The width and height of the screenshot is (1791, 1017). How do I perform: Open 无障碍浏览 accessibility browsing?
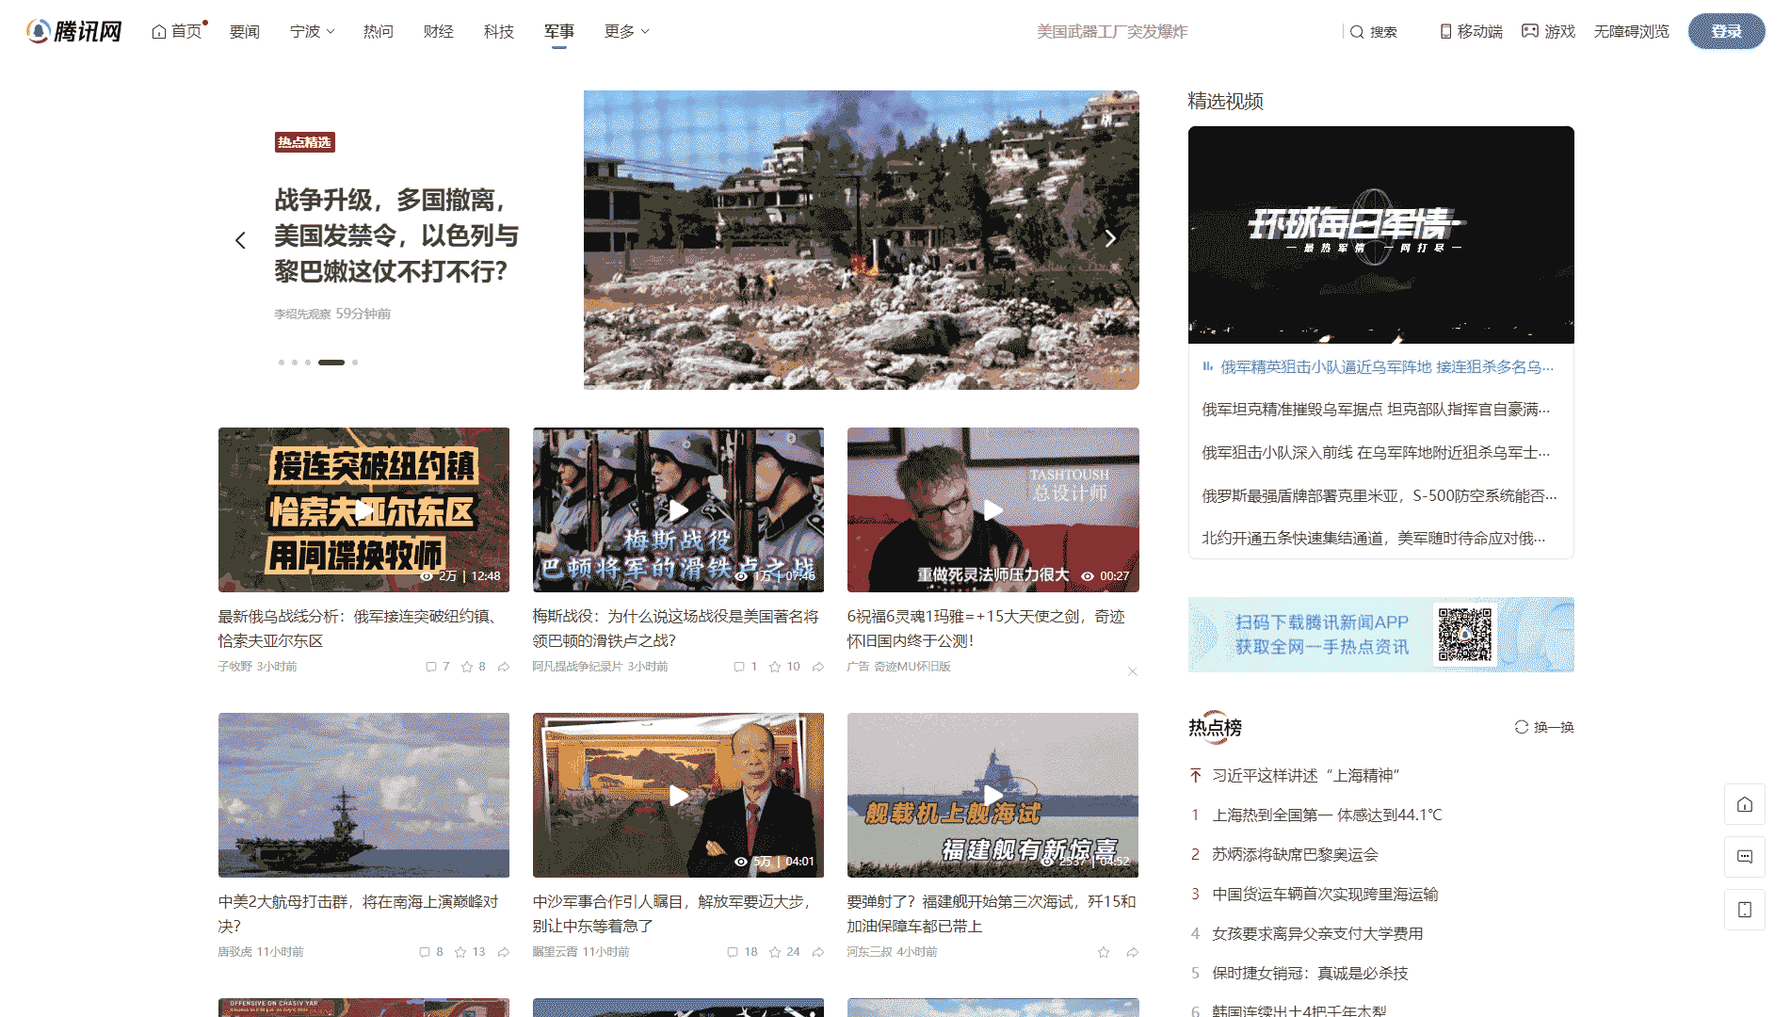pos(1632,31)
